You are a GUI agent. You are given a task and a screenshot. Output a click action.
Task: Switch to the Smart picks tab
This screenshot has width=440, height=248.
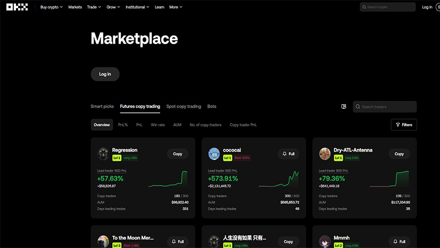(102, 106)
